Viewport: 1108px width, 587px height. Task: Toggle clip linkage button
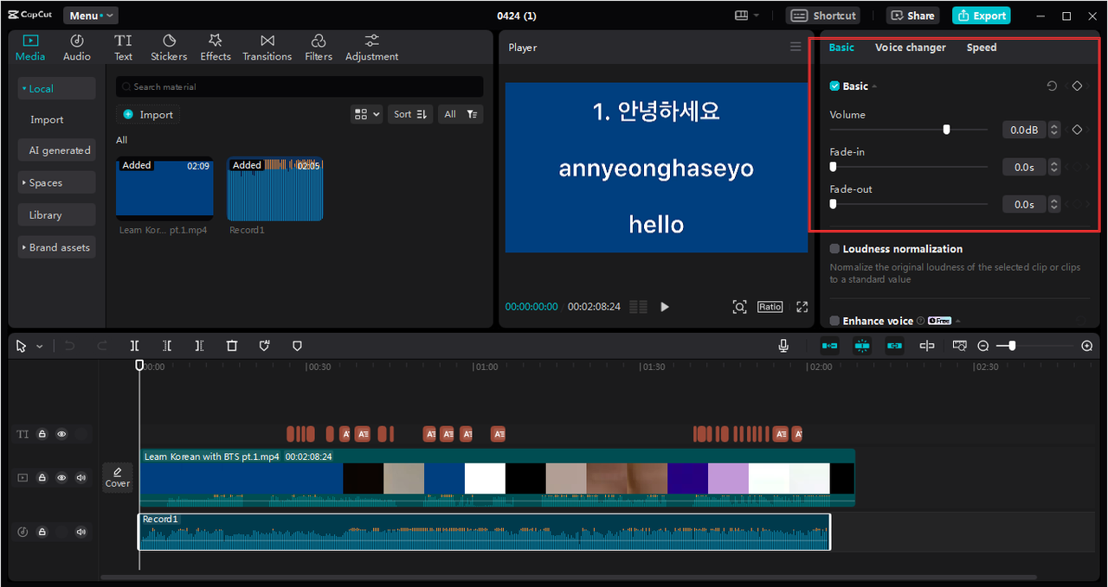(x=895, y=346)
